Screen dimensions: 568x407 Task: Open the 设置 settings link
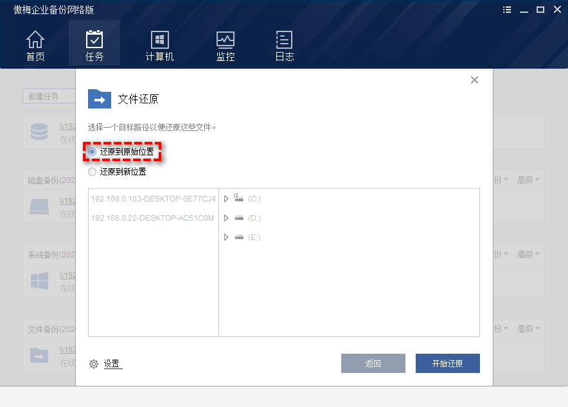[112, 364]
